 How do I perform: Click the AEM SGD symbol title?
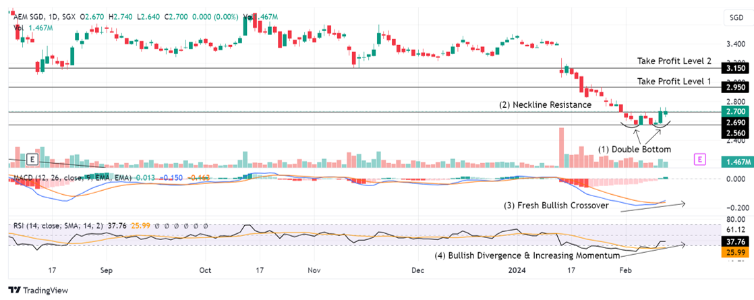(28, 17)
